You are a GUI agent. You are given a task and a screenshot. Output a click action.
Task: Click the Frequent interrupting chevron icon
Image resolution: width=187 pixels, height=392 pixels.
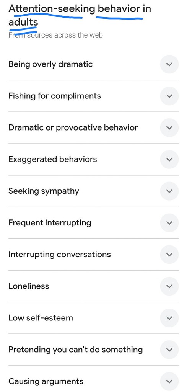tap(169, 223)
